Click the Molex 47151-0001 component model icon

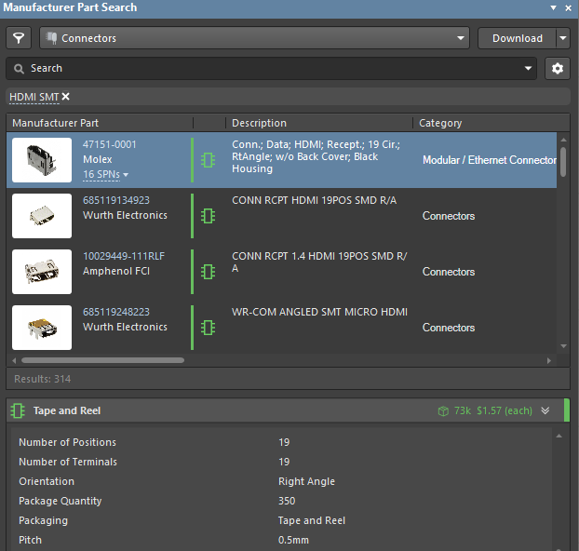[209, 160]
